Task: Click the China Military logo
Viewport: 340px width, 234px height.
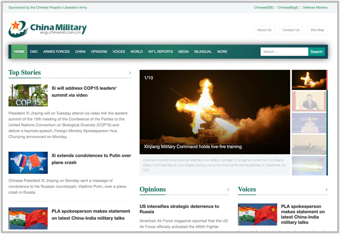Action: [x=48, y=29]
